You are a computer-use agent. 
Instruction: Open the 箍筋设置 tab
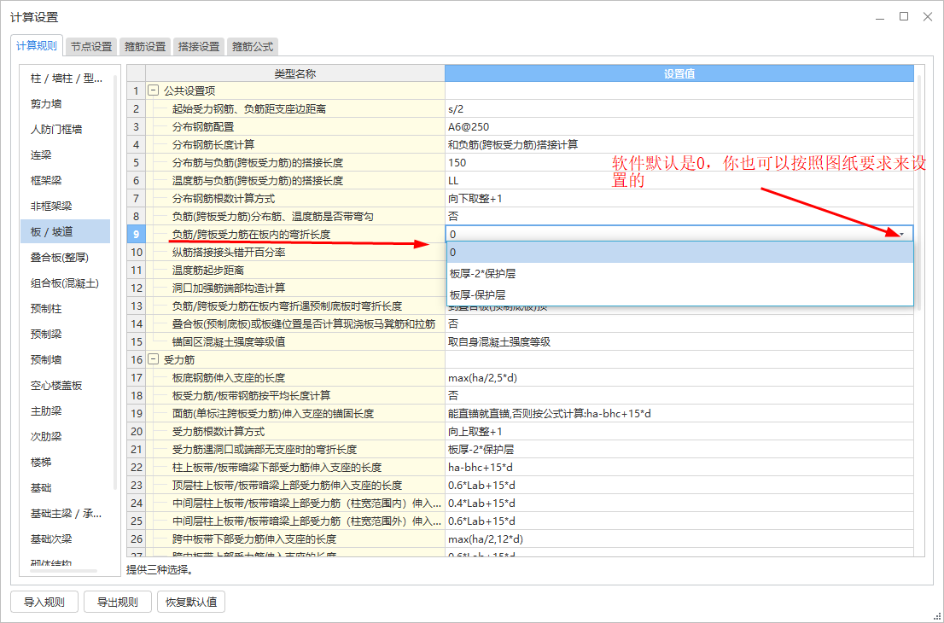pos(145,46)
